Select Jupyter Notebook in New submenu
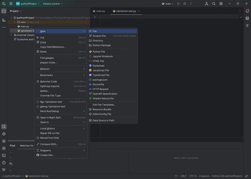Viewport: 251px width, 179px height. tap(112, 56)
